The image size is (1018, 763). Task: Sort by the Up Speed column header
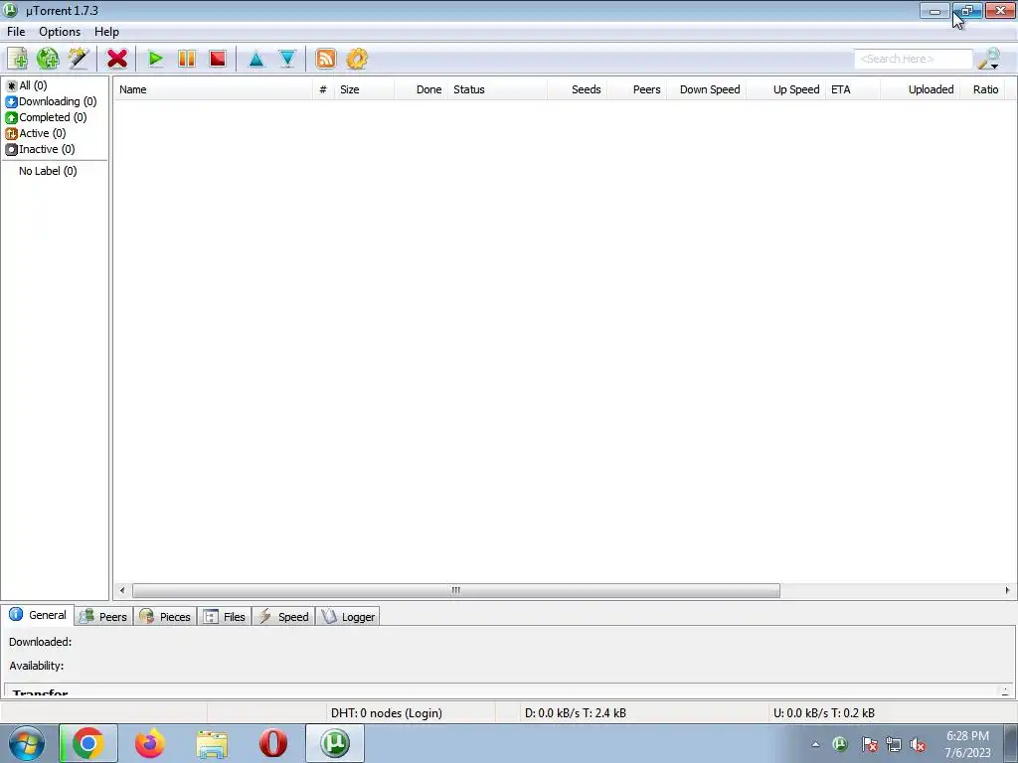[785, 89]
